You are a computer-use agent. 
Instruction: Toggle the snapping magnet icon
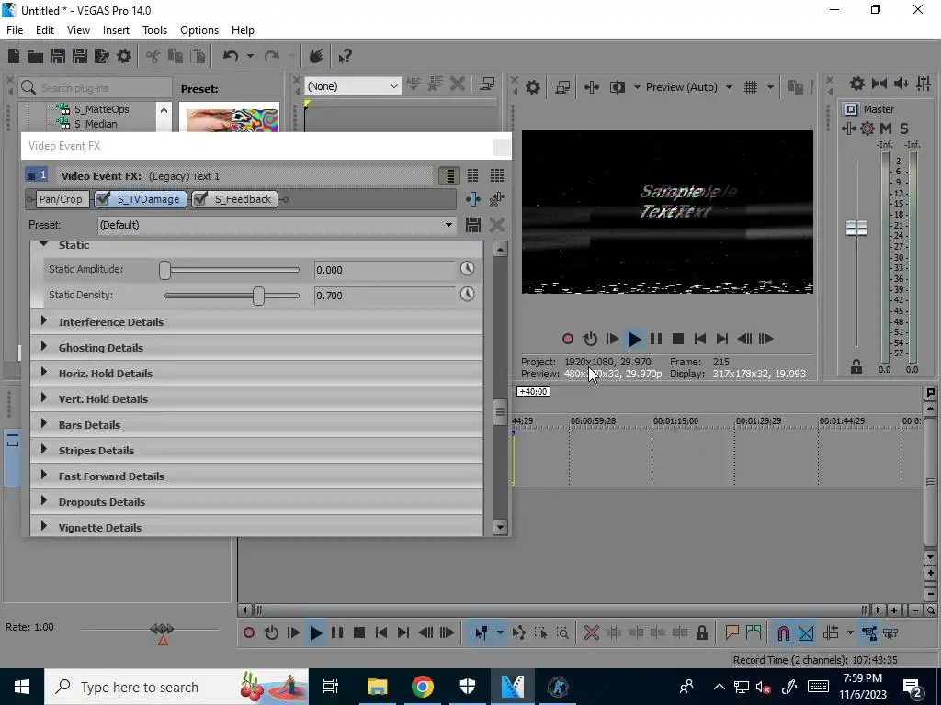coord(784,633)
